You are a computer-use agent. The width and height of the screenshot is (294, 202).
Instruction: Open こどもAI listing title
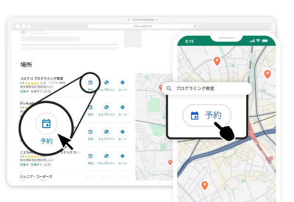tap(50, 152)
